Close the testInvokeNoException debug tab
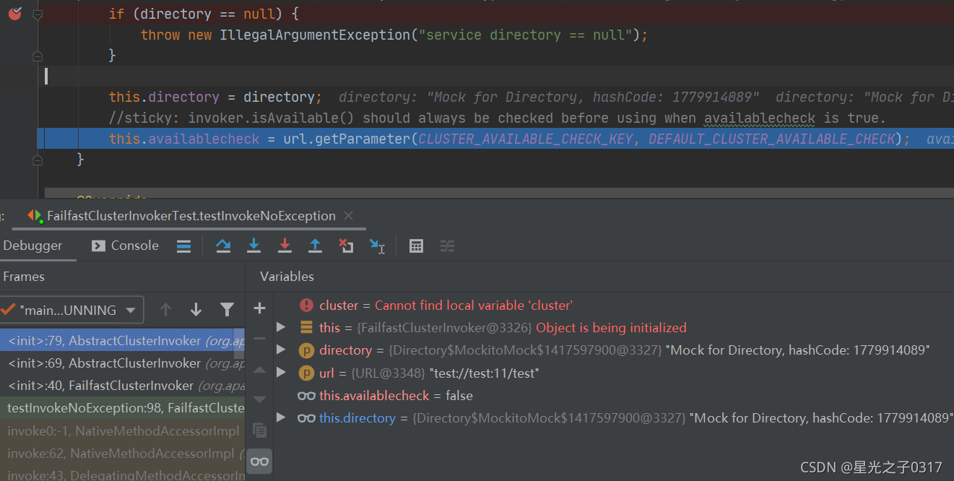Screen dimensions: 954x481 click(348, 216)
